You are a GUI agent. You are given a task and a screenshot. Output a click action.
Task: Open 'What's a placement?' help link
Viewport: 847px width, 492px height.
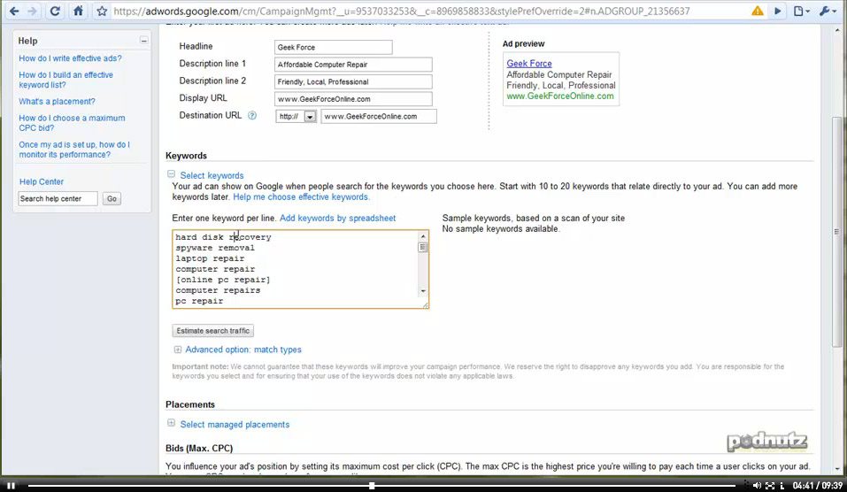coord(57,102)
